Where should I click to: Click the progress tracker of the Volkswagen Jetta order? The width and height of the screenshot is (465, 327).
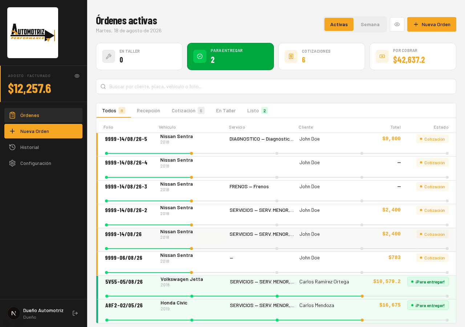(277, 296)
